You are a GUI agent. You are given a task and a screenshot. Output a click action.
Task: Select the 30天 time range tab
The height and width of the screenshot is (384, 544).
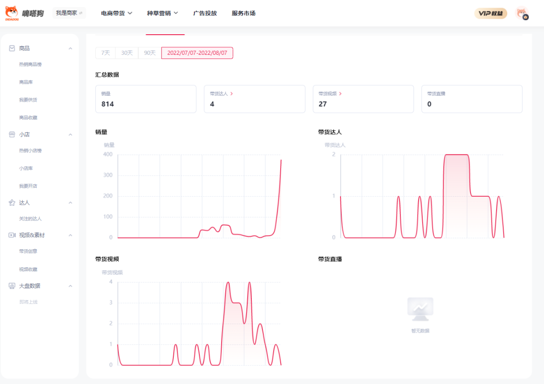(x=127, y=53)
